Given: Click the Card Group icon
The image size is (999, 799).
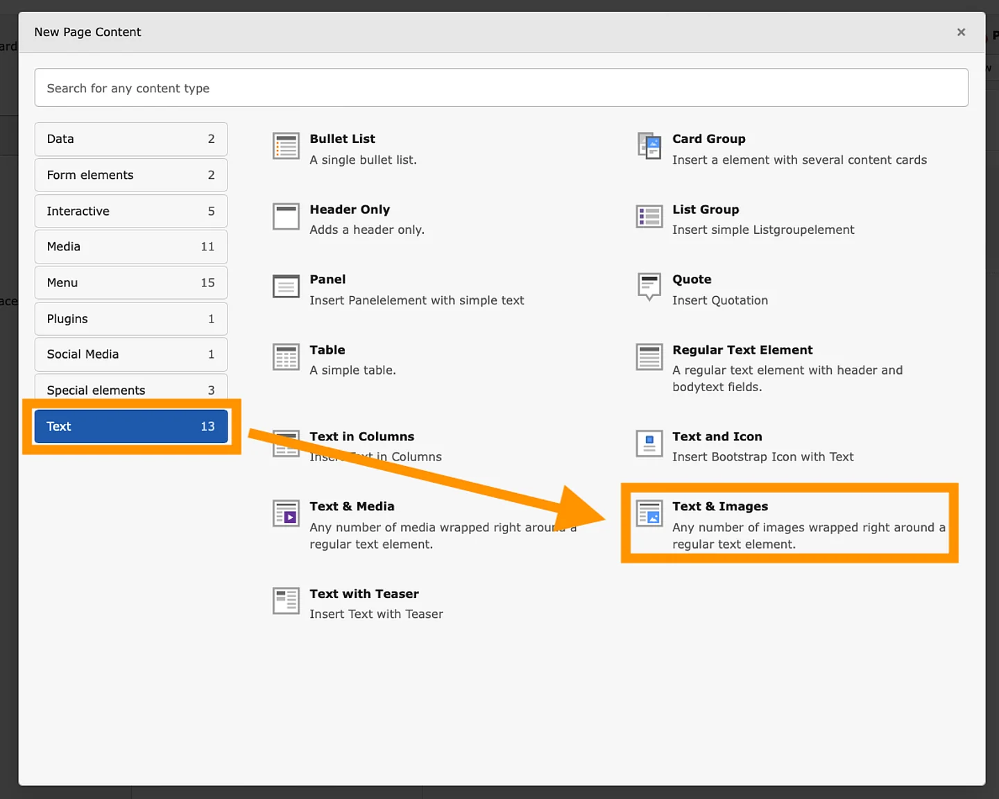Looking at the screenshot, I should pyautogui.click(x=649, y=146).
